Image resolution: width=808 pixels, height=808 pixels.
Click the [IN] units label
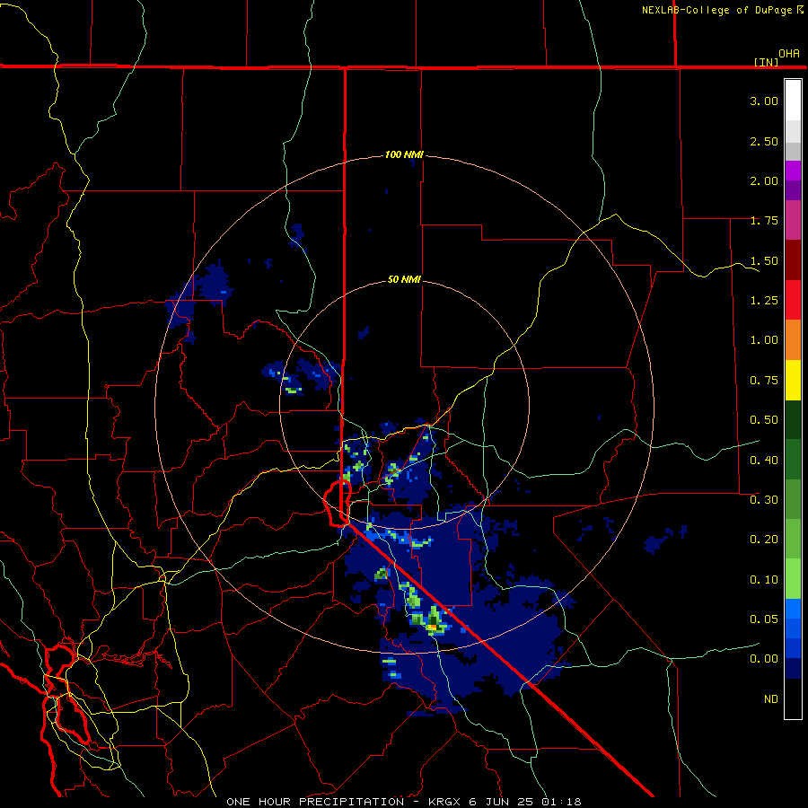[x=767, y=62]
